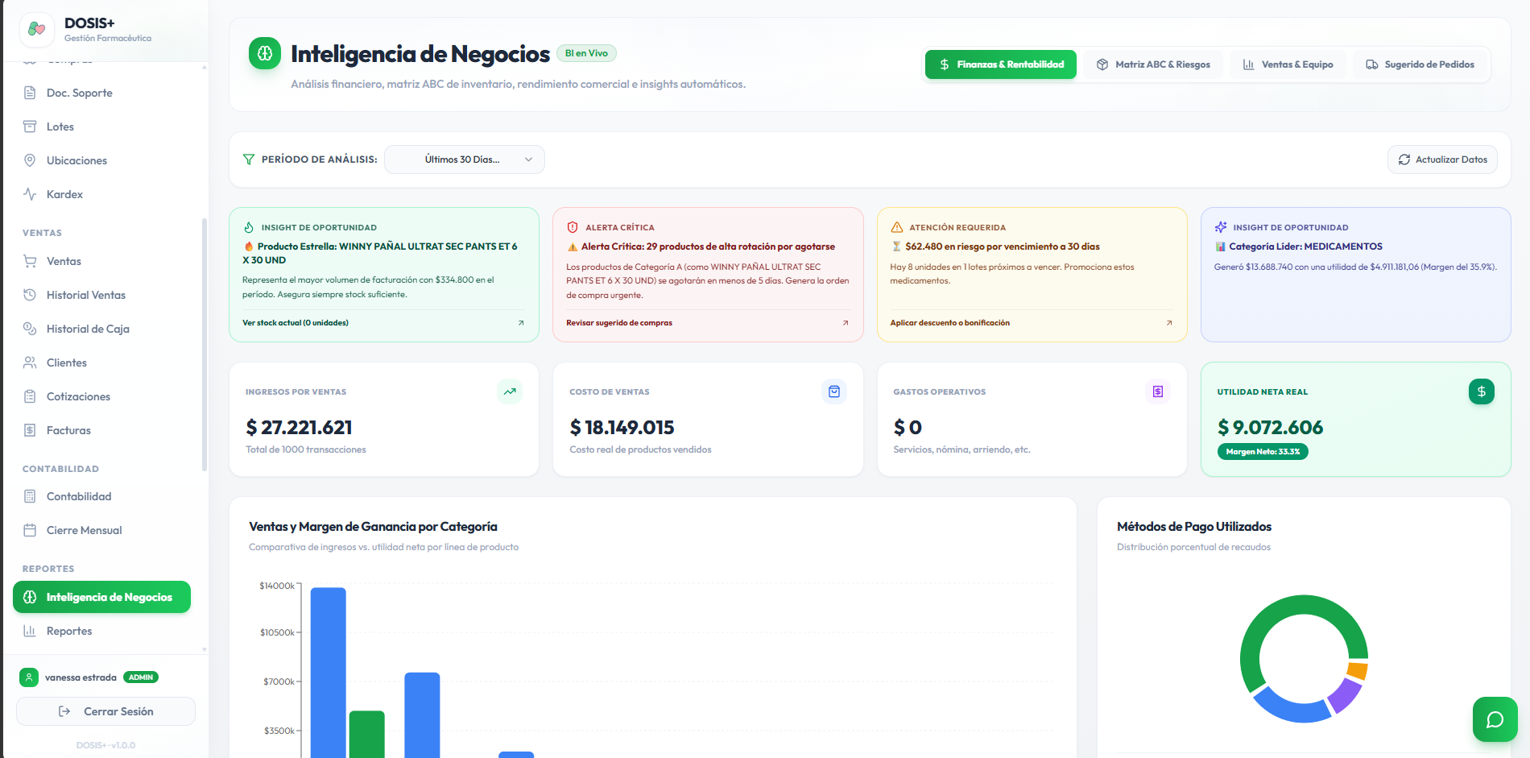Screen dimensions: 1530x758
Task: Click the Cotizaciones clipboard icon
Action: (x=30, y=396)
